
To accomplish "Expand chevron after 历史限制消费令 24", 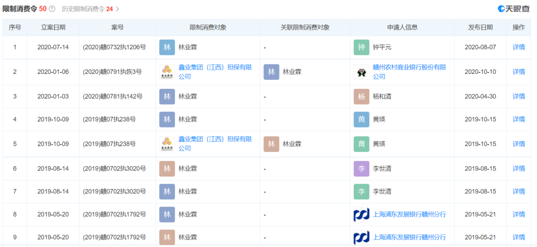I will [x=117, y=9].
